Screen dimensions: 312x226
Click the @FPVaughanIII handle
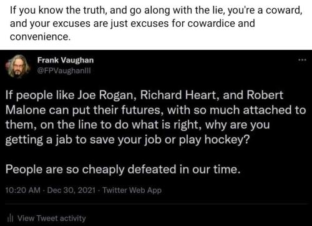click(x=64, y=71)
